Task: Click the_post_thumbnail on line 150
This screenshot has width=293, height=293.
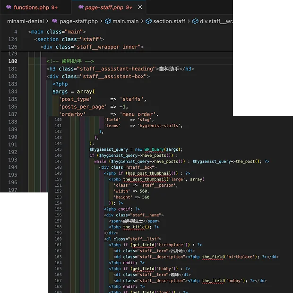Action: 145,180
